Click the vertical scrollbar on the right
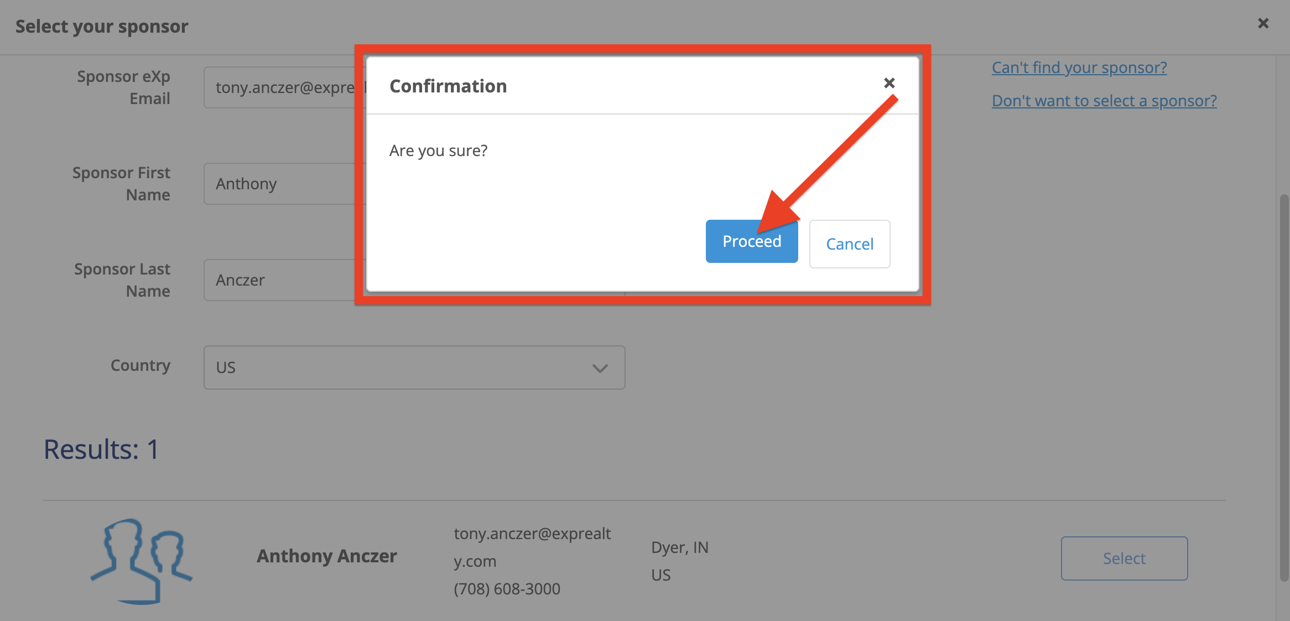Screen dimensions: 1290x621 coord(1284,387)
